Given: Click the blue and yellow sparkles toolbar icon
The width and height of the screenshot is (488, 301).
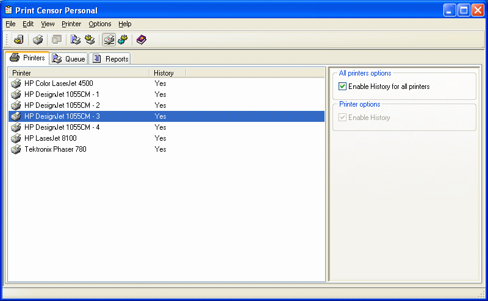Looking at the screenshot, I should pos(123,40).
